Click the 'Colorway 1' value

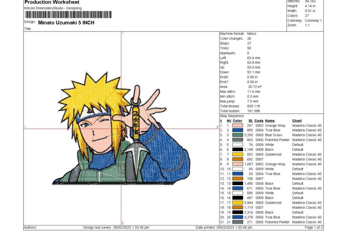pos(313,21)
